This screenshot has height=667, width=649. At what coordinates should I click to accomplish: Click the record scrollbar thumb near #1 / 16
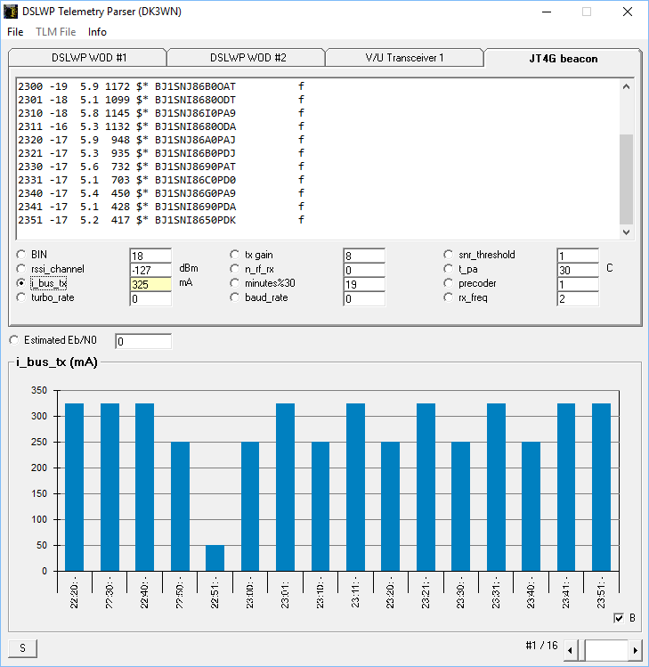581,650
